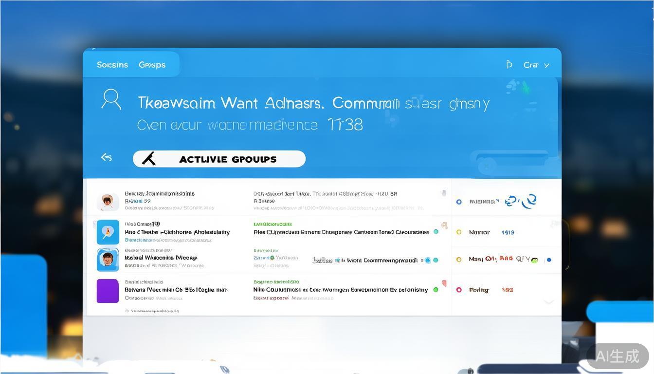Switch to the Groups tab
654x374 pixels.
(152, 65)
